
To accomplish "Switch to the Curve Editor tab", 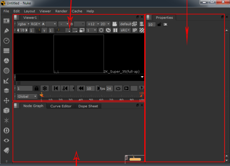I will click(x=61, y=106).
